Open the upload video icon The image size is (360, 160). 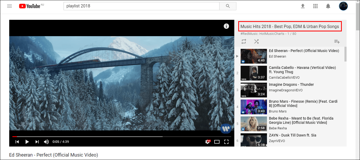tap(303, 6)
